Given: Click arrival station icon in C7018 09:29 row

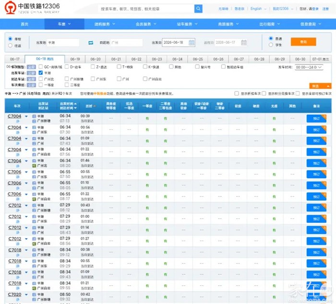Looking at the screenshot, I should [34, 266].
